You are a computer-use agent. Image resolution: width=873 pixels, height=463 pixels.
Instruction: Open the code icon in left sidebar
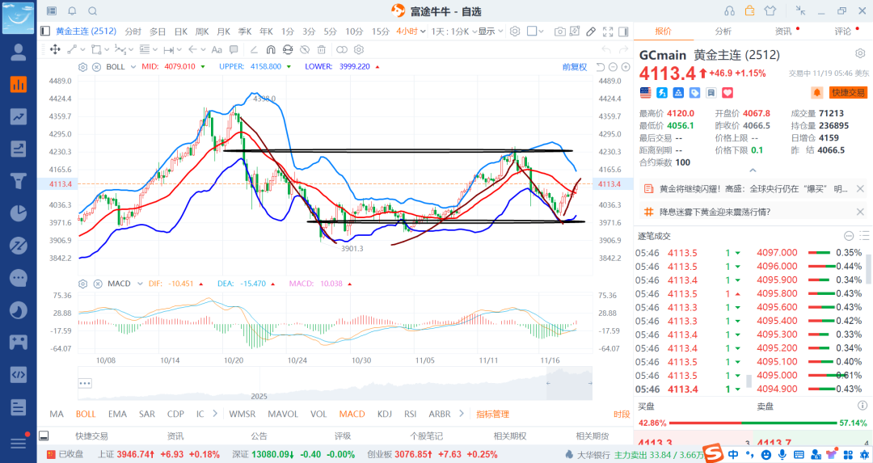[x=19, y=374]
